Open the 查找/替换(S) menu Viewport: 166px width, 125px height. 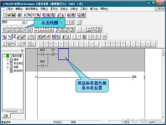32,9
